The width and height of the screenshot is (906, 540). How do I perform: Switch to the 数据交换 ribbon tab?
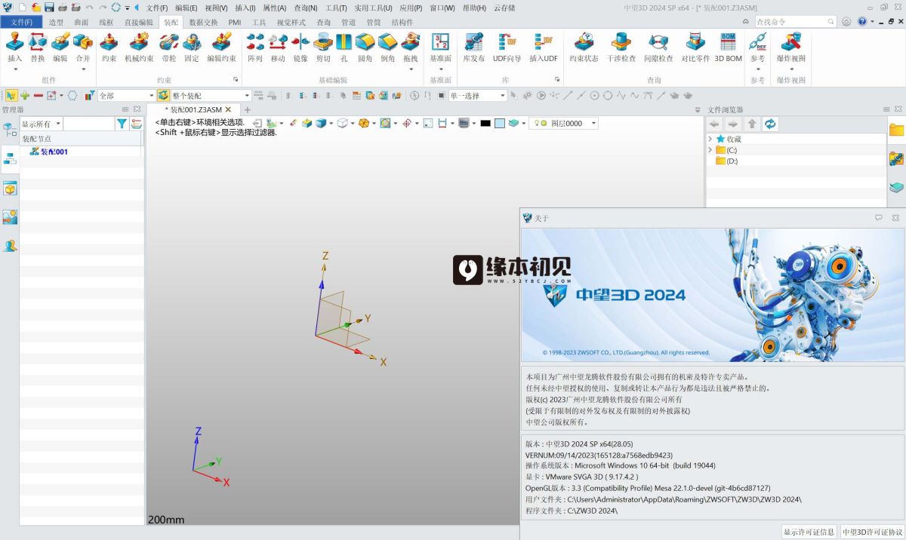pyautogui.click(x=203, y=22)
